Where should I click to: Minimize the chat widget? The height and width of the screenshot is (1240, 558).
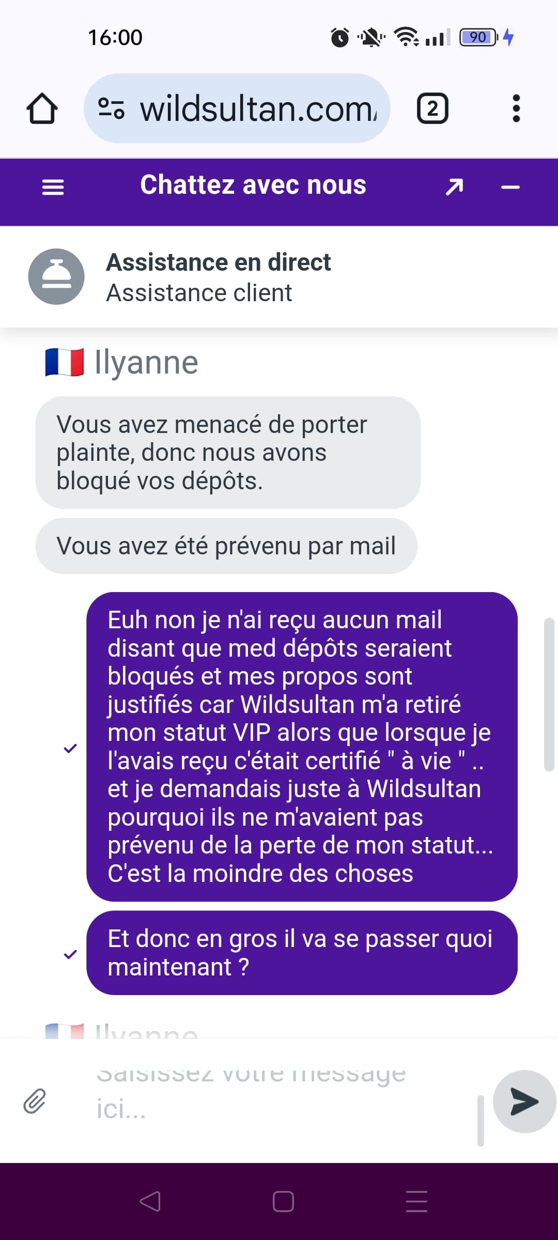pos(510,187)
